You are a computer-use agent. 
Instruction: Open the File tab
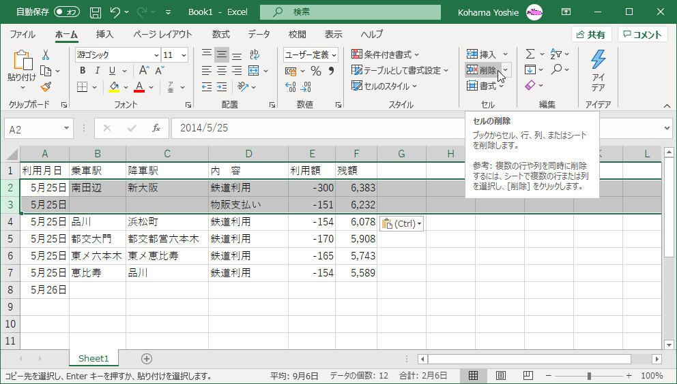[x=23, y=35]
